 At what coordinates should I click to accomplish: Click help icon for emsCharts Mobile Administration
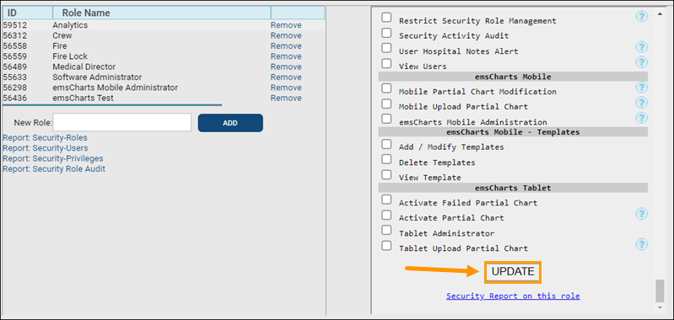click(641, 118)
